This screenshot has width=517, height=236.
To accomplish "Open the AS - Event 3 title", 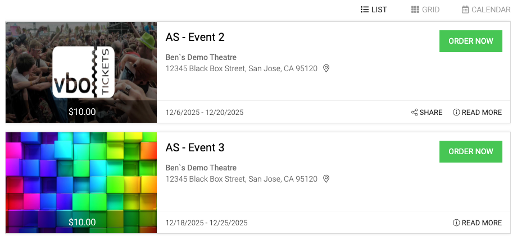I will click(x=195, y=147).
